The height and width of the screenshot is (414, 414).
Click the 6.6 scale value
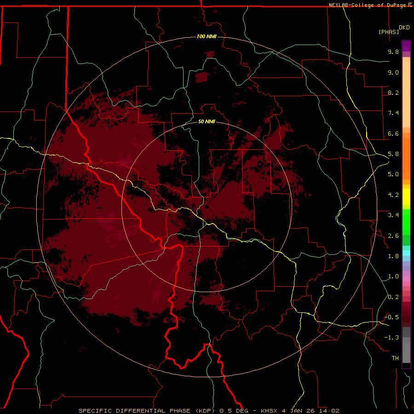tap(393, 133)
